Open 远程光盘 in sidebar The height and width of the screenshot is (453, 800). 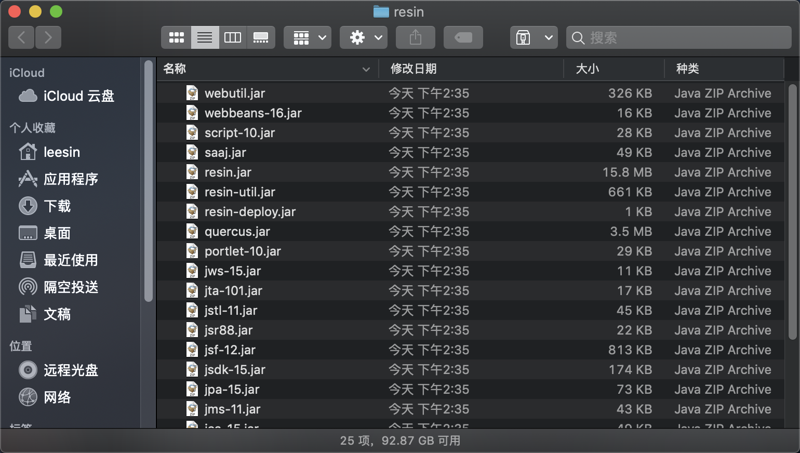click(x=58, y=370)
